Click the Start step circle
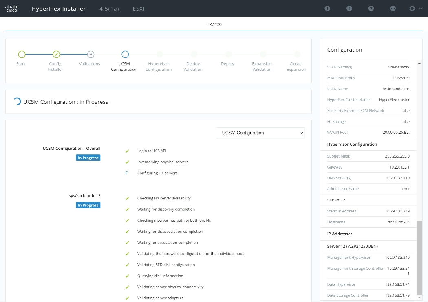This screenshot has height=302, width=428. pos(22,54)
